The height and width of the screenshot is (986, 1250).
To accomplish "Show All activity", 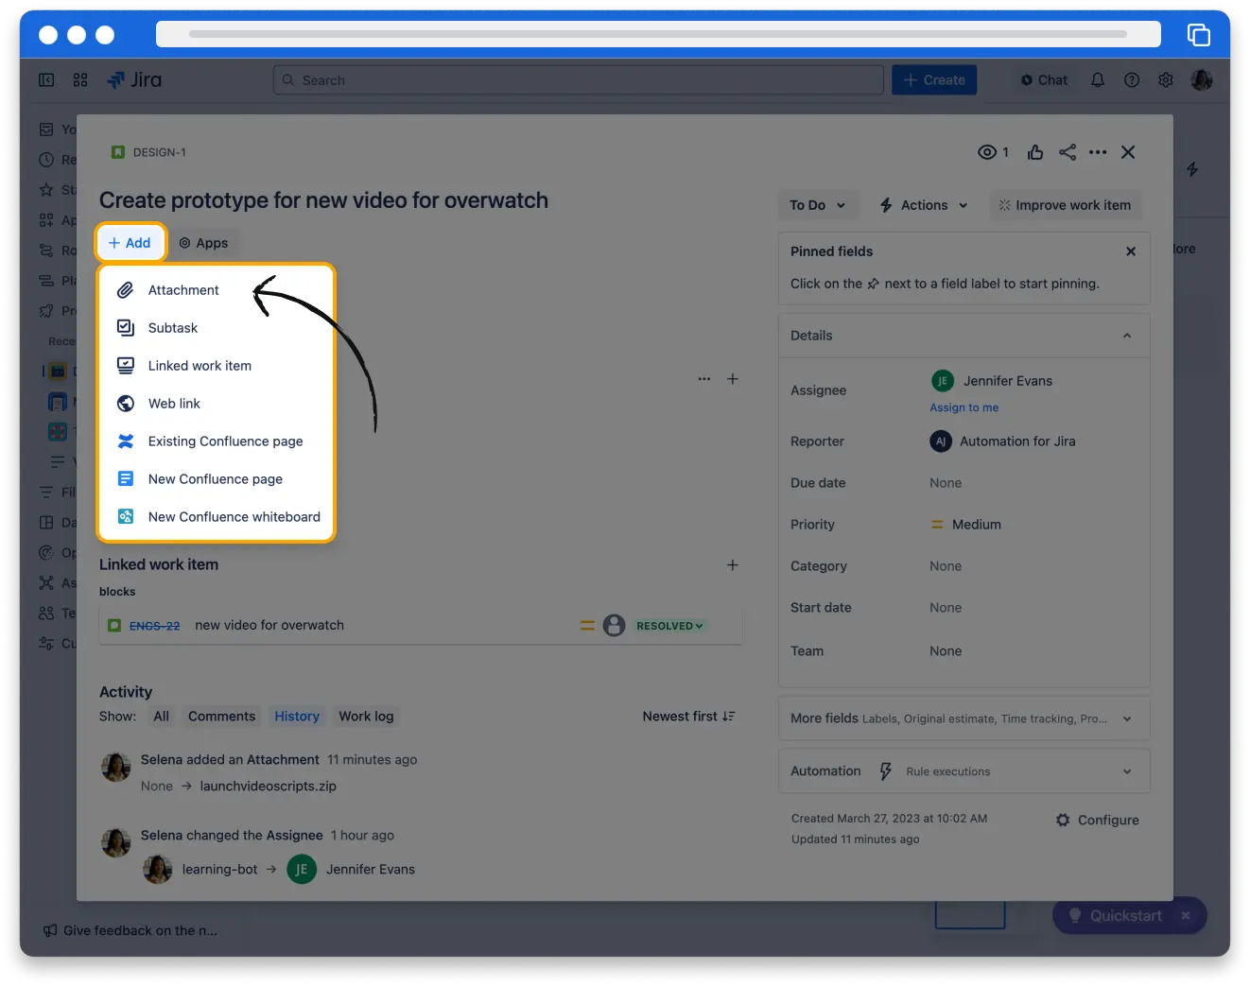I will pyautogui.click(x=162, y=717).
